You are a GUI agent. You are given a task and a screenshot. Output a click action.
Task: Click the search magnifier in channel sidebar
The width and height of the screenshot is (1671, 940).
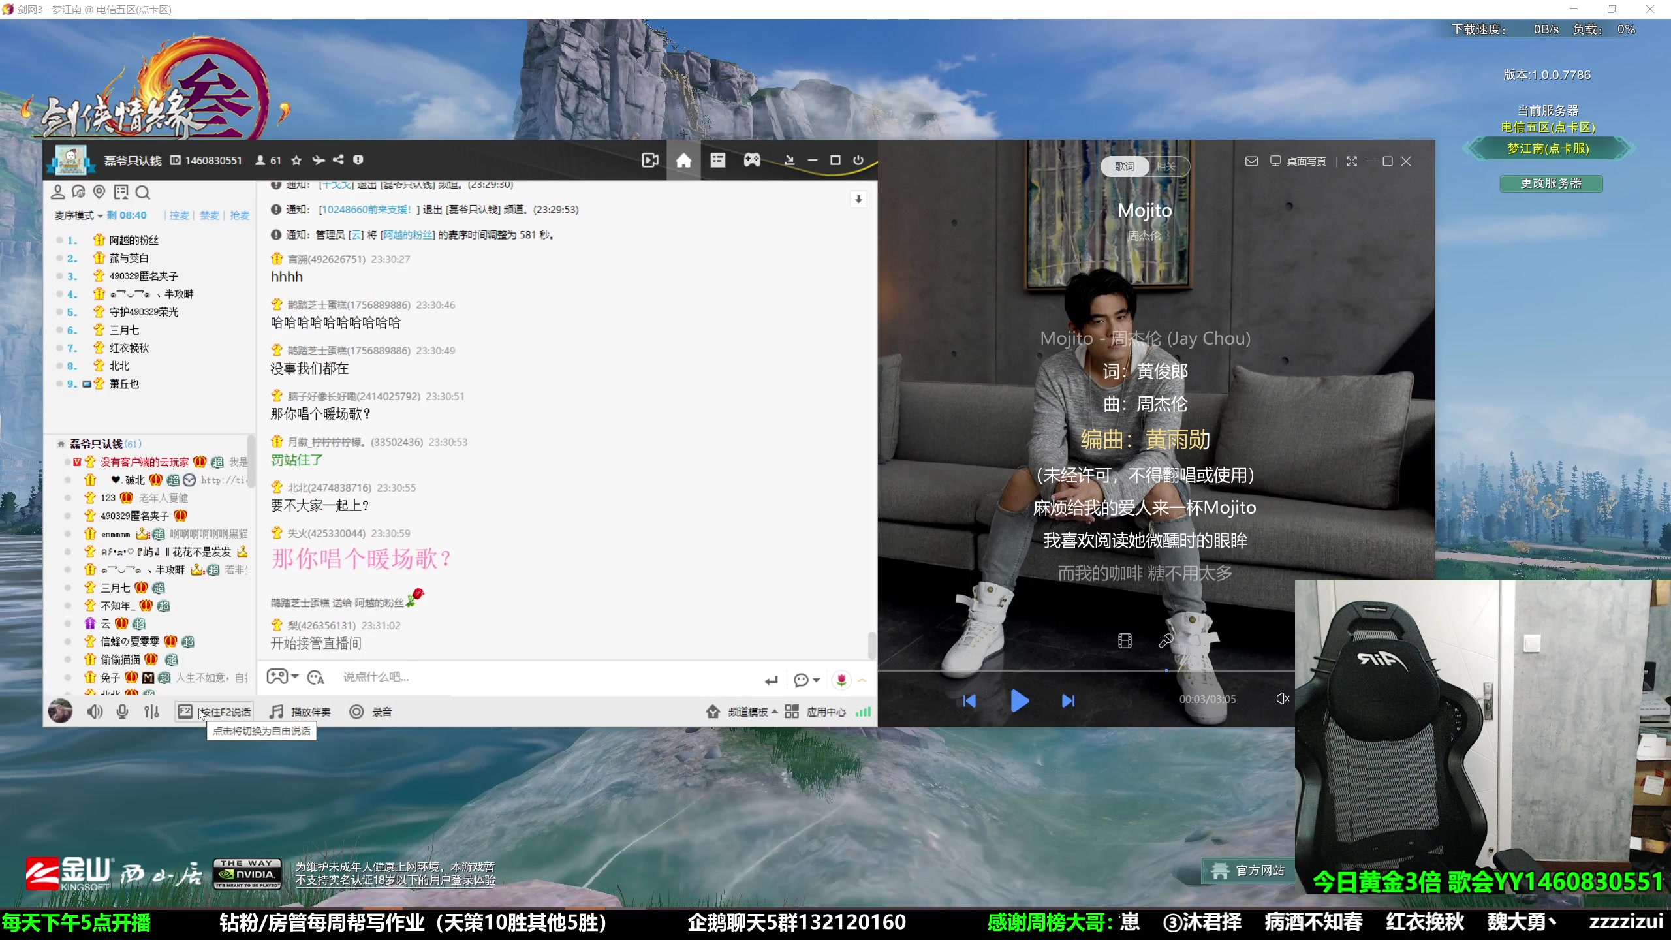(143, 192)
